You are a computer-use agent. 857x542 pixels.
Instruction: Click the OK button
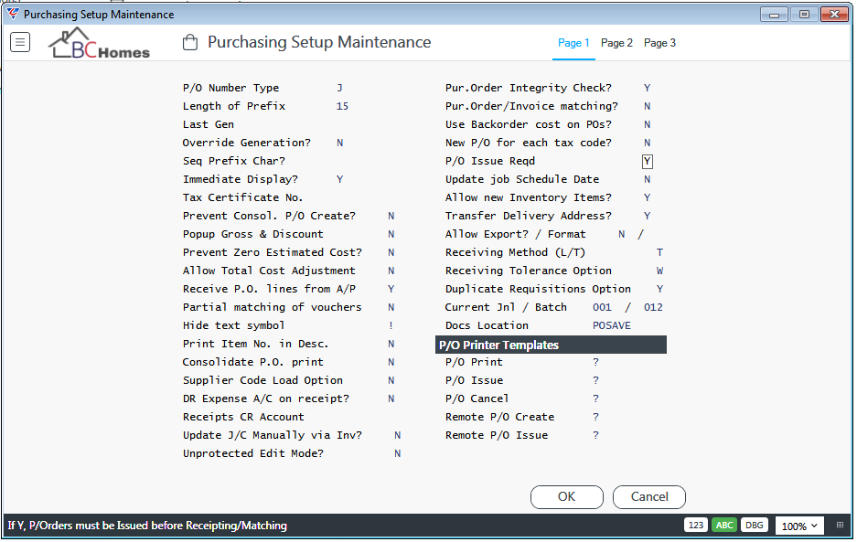coord(567,497)
